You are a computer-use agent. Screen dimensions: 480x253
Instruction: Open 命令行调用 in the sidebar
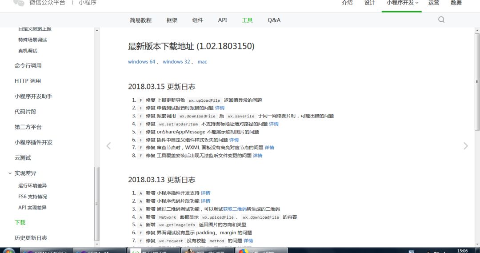click(x=28, y=65)
